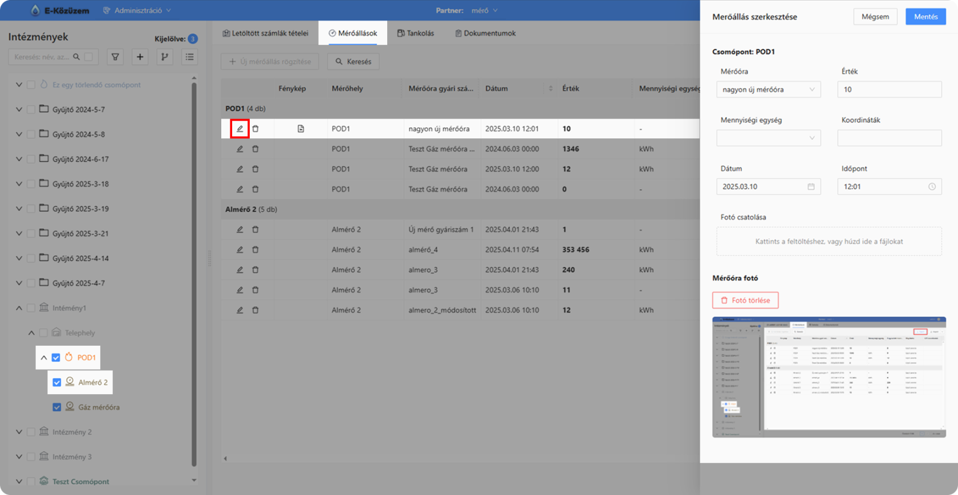Open the Mérőóra dropdown
958x495 pixels.
768,89
